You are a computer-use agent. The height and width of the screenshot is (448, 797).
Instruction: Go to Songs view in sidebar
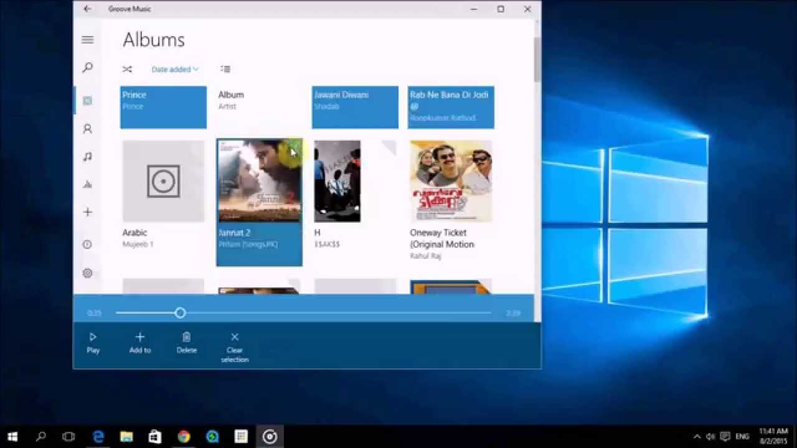click(87, 157)
